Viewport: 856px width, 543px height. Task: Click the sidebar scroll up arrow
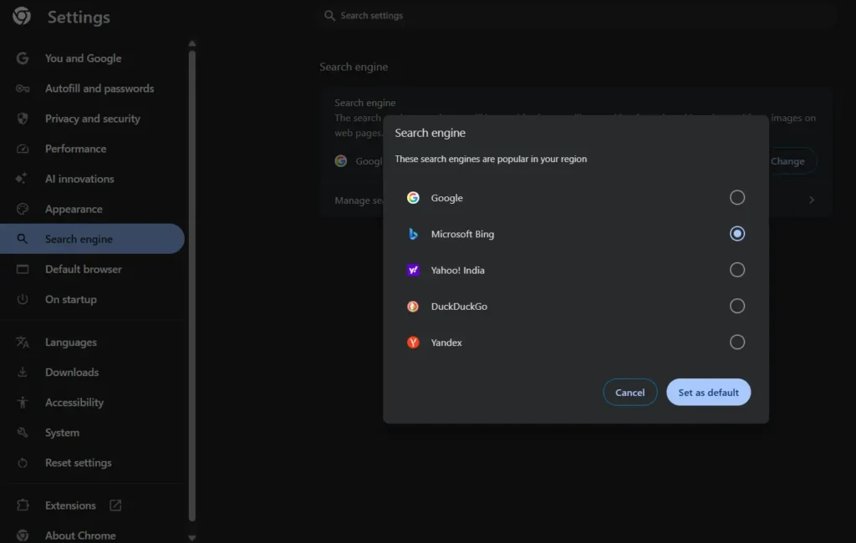pos(192,43)
